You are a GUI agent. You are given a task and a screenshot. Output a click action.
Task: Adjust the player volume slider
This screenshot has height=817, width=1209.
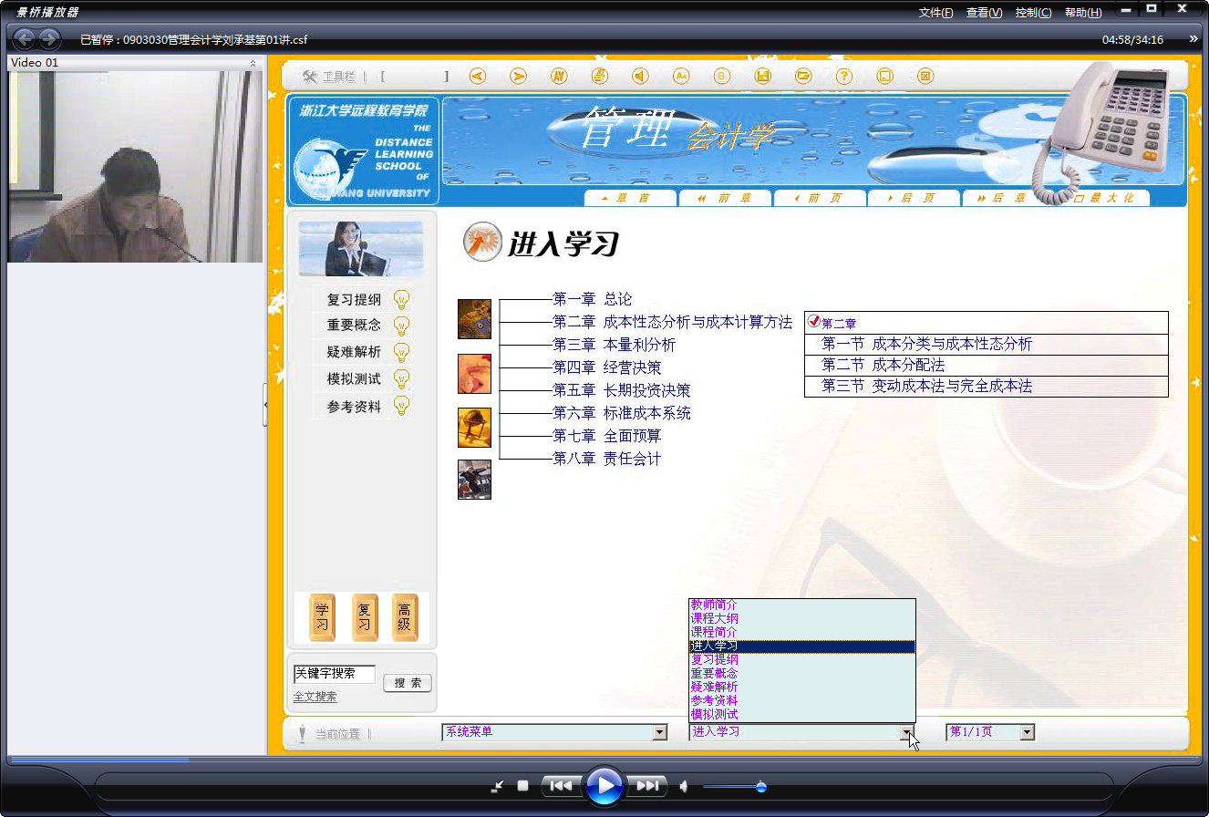pos(733,787)
